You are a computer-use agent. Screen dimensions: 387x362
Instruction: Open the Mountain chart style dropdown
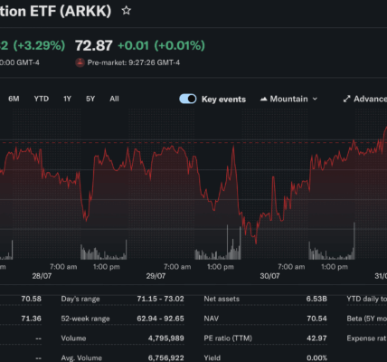click(x=288, y=99)
